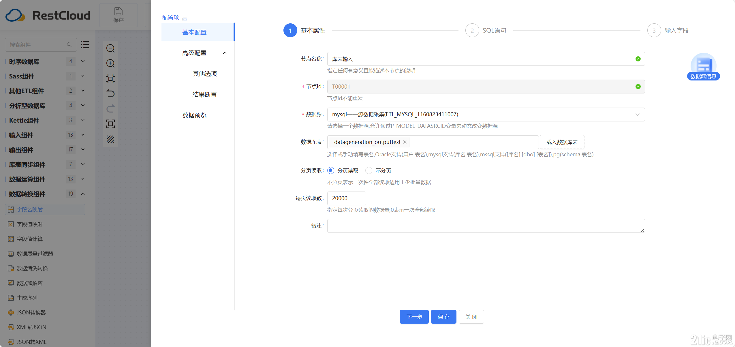735x347 pixels.
Task: Click the 下一步 button
Action: 414,317
